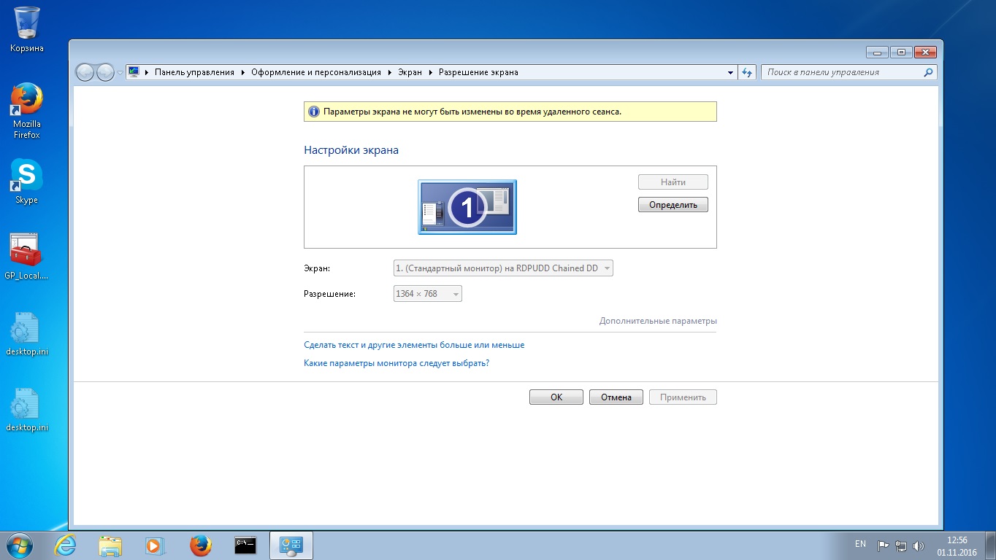Navigate to 'Панель управления' breadcrumb
Screen dimensions: 996x560
[194, 72]
